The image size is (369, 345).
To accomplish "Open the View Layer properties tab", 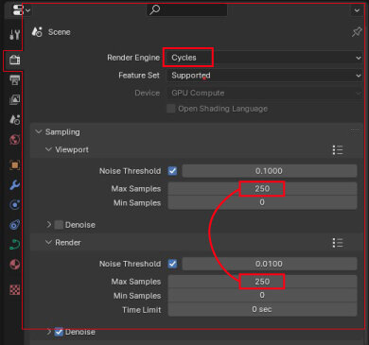I will [14, 99].
